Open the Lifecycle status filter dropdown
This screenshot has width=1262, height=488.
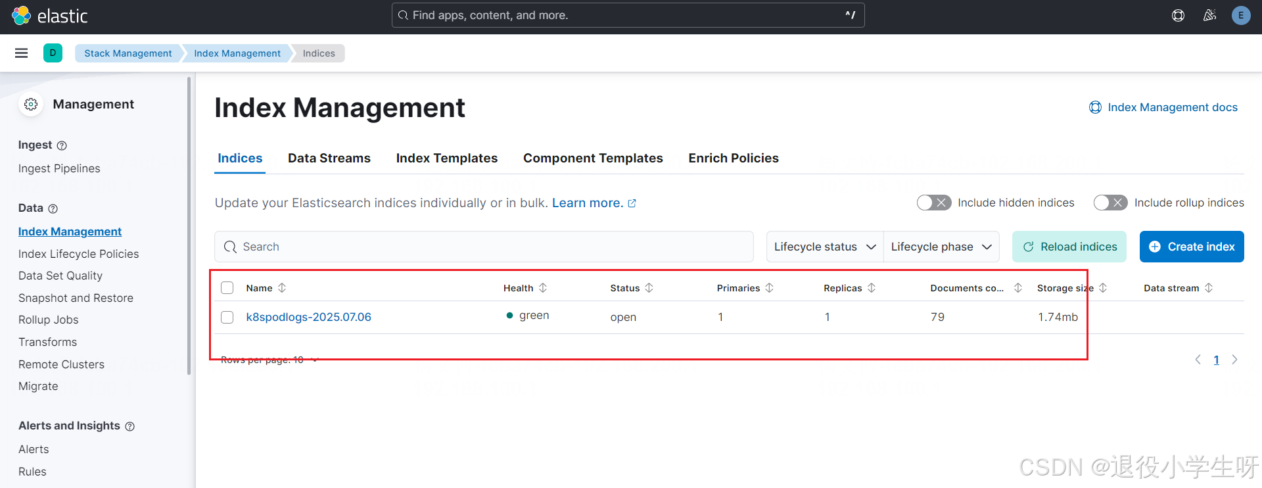825,247
